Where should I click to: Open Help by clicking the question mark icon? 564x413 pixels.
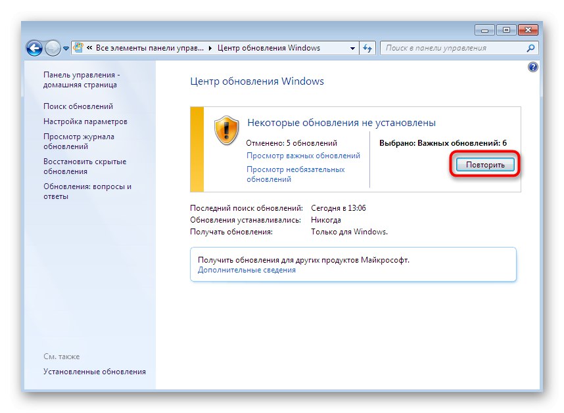532,66
